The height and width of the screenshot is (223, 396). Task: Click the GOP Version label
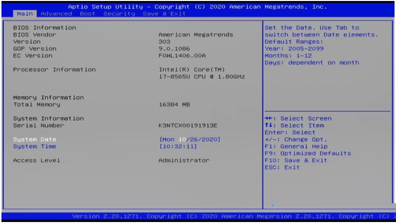(34, 49)
